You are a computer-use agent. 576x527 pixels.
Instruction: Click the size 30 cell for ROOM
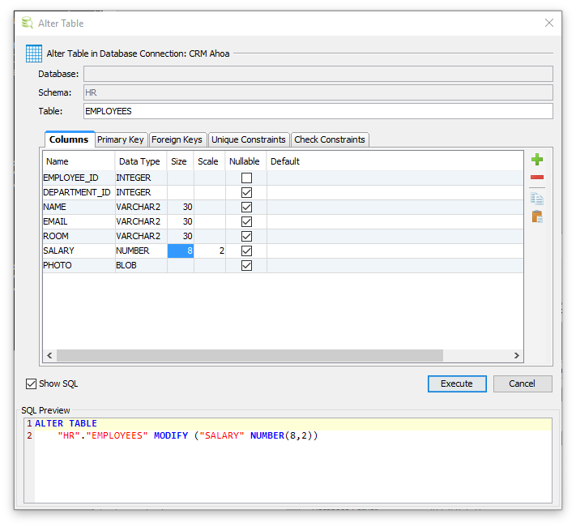pyautogui.click(x=181, y=236)
